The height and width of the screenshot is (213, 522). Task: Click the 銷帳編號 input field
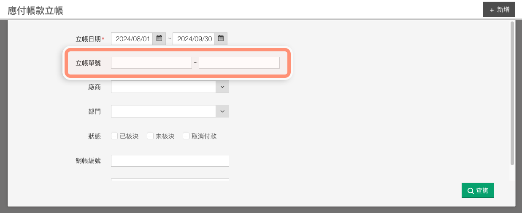click(x=170, y=161)
